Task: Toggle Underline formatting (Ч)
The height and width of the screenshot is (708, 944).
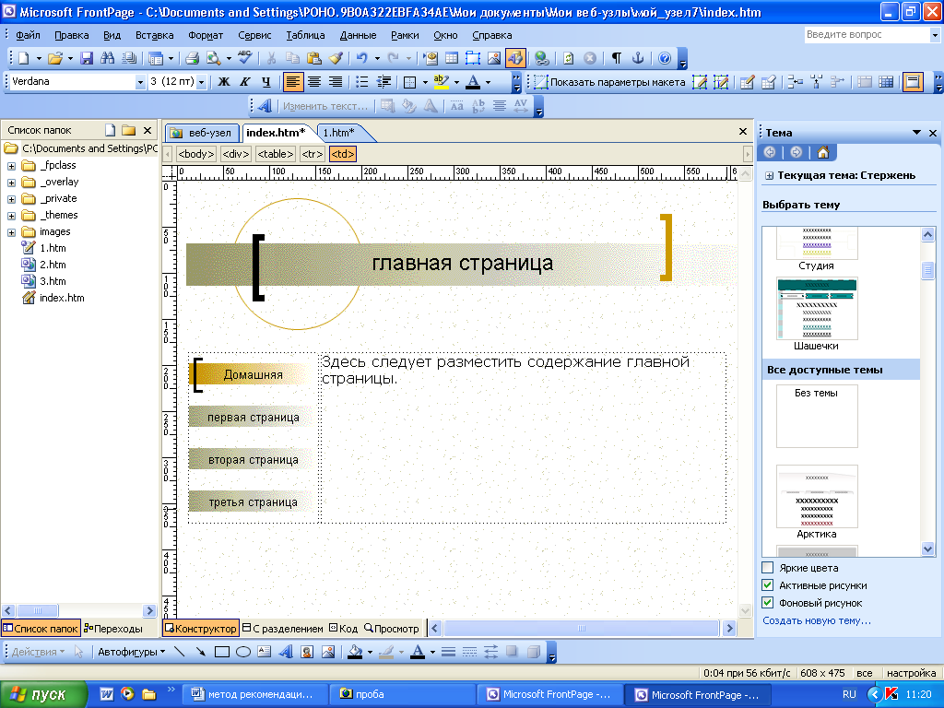Action: [265, 82]
